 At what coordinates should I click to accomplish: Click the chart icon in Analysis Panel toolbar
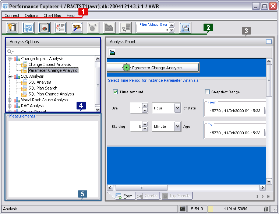[112, 52]
